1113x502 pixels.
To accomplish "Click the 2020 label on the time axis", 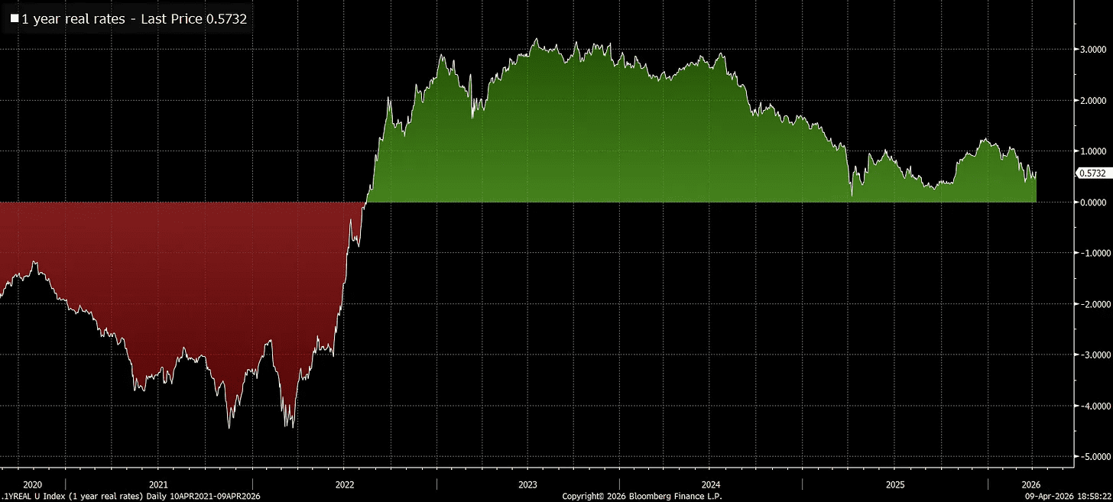I will tap(33, 484).
